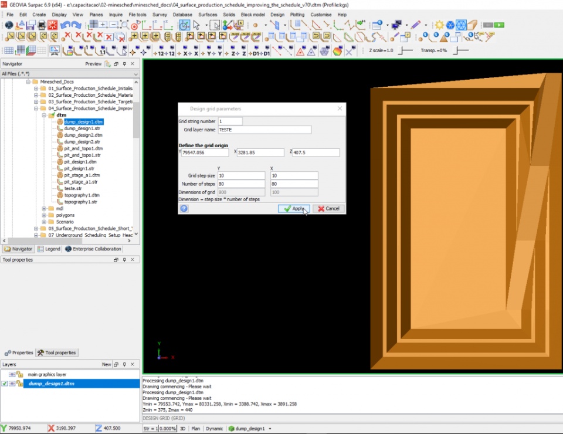This screenshot has height=434, width=563.
Task: Switch to the Legend tab
Action: pos(49,249)
